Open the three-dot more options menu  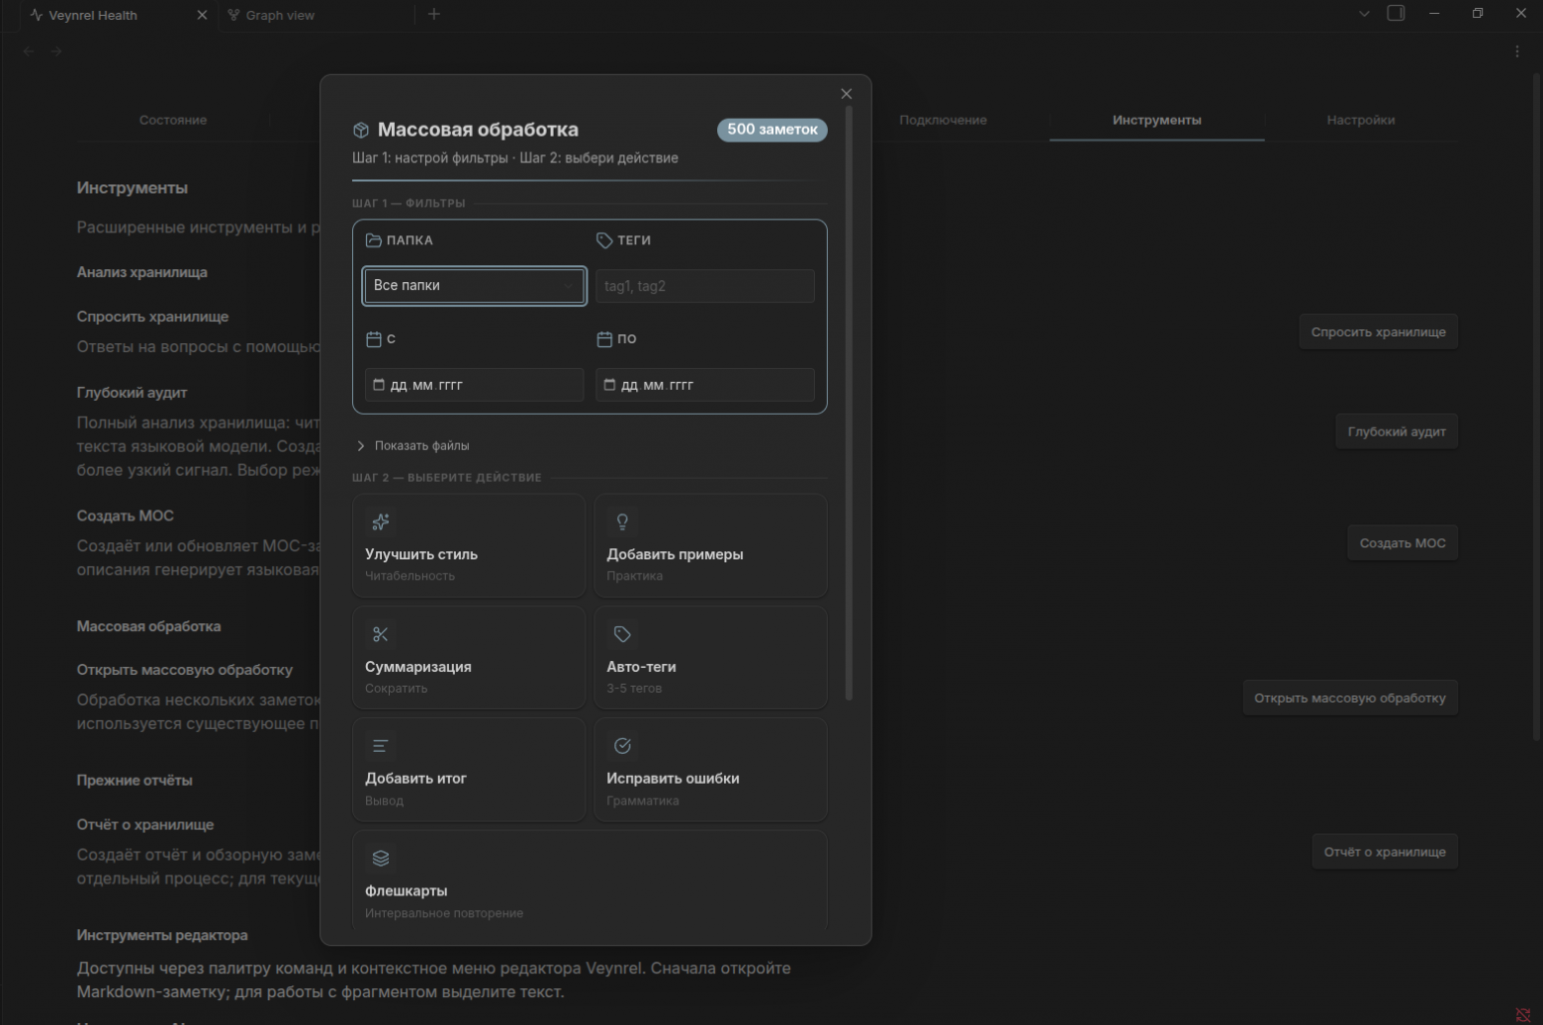pos(1517,51)
